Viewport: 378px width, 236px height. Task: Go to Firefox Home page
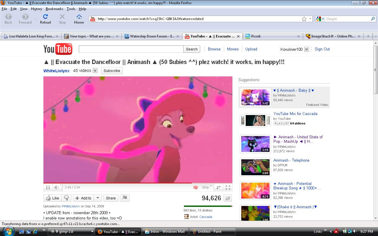79,19
